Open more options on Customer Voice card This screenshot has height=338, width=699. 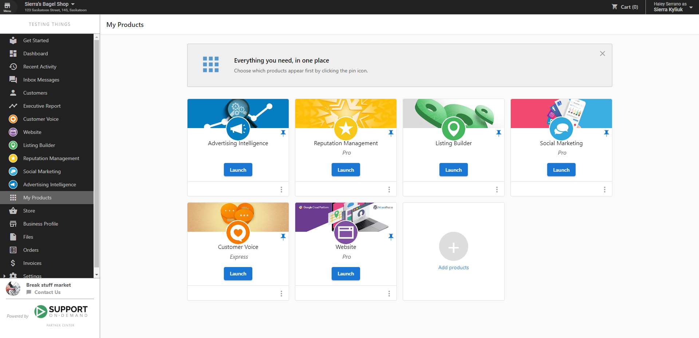click(x=281, y=294)
